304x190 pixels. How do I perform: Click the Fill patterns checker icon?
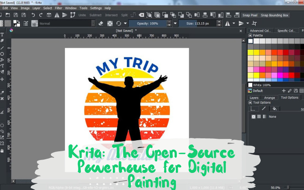[x=2, y=24]
